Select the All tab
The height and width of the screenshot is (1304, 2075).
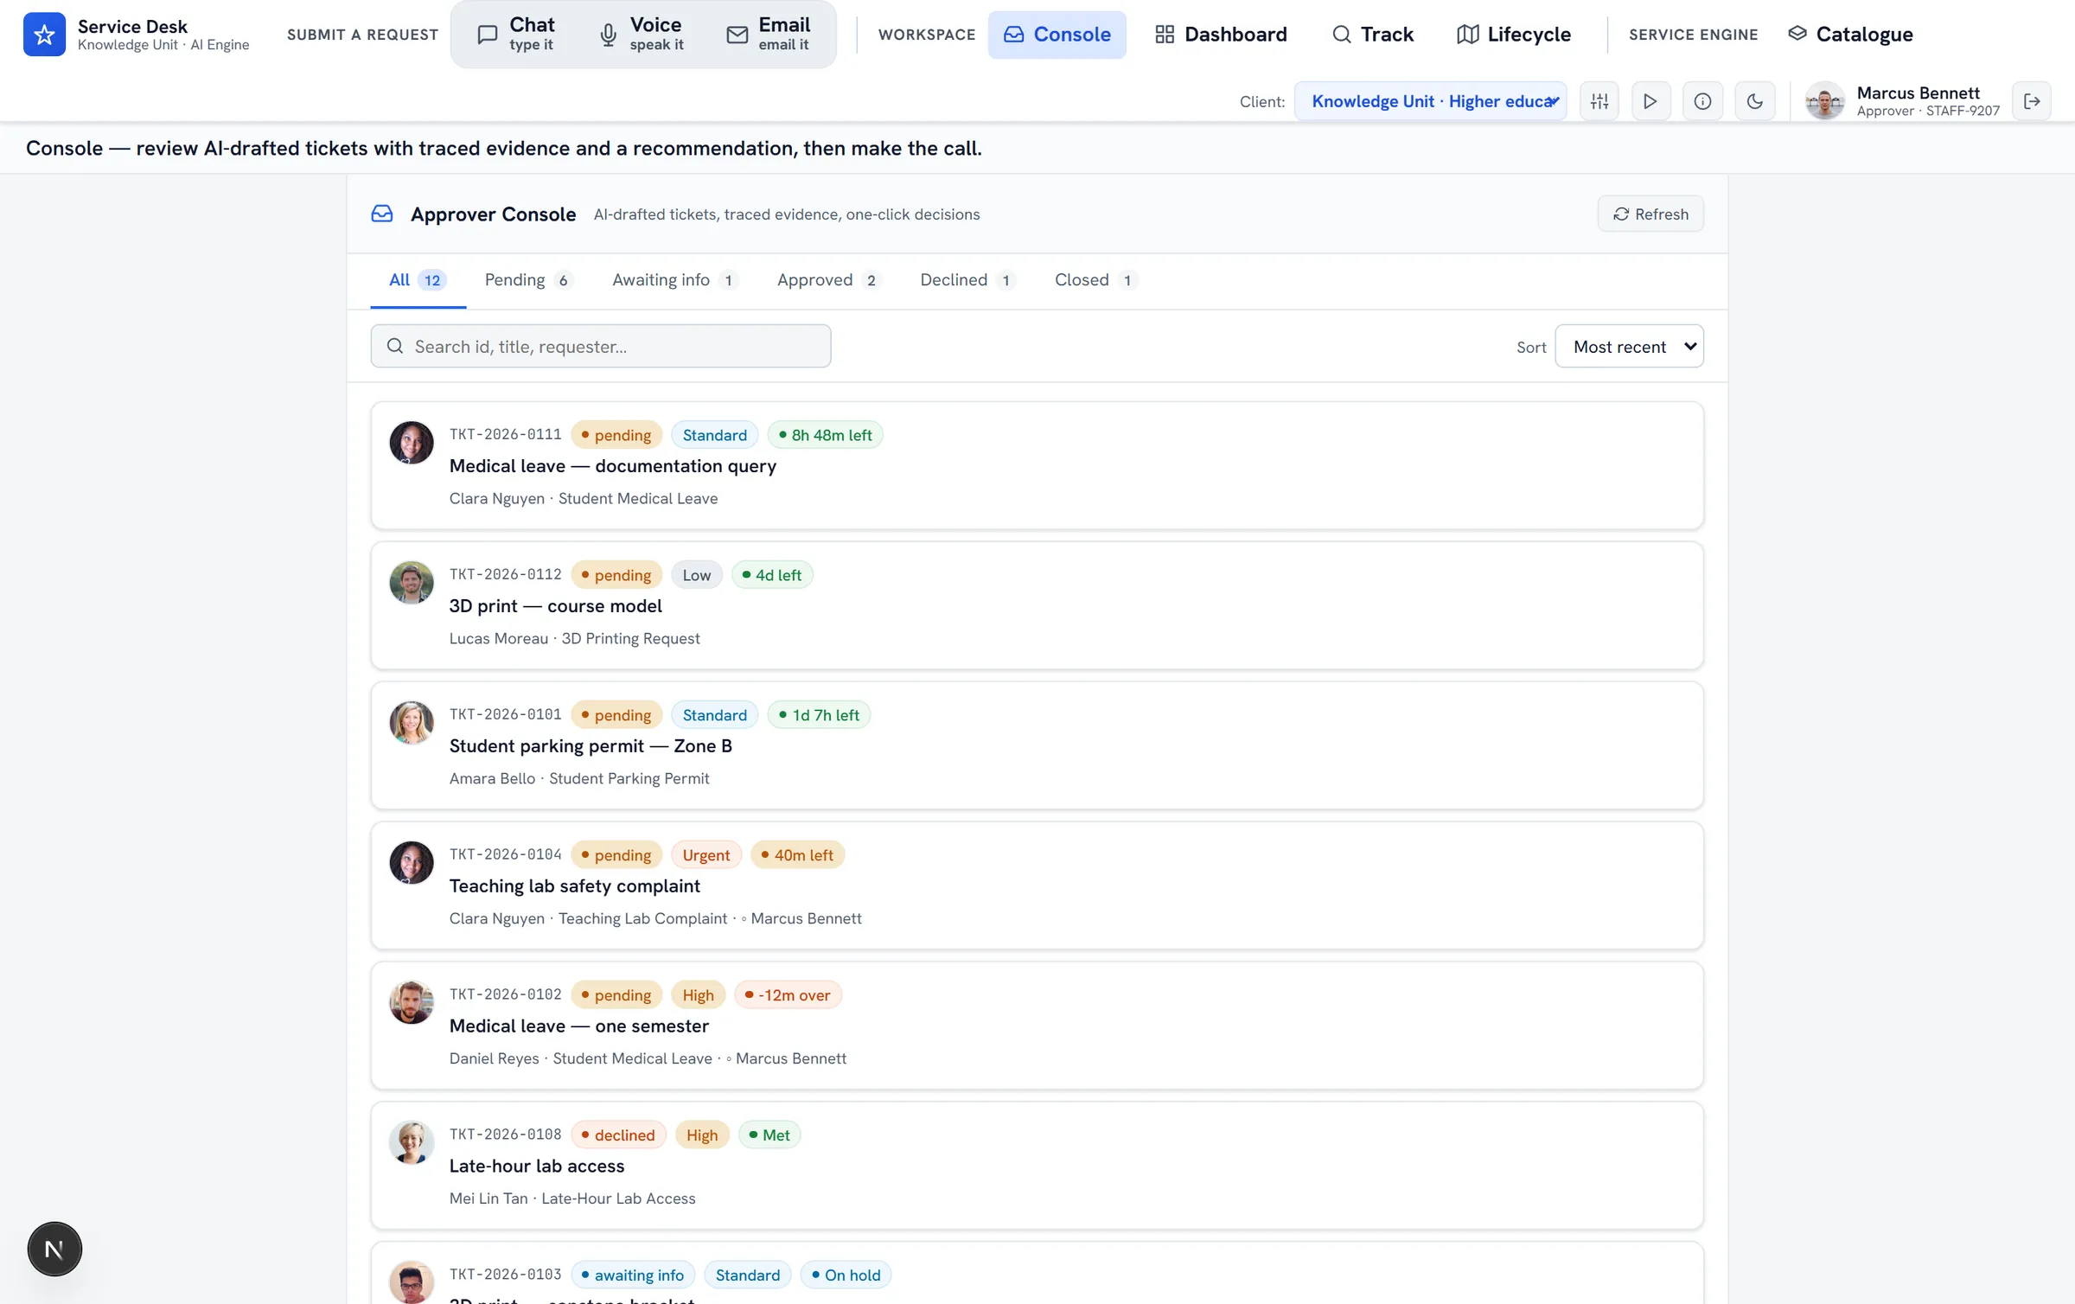point(418,280)
